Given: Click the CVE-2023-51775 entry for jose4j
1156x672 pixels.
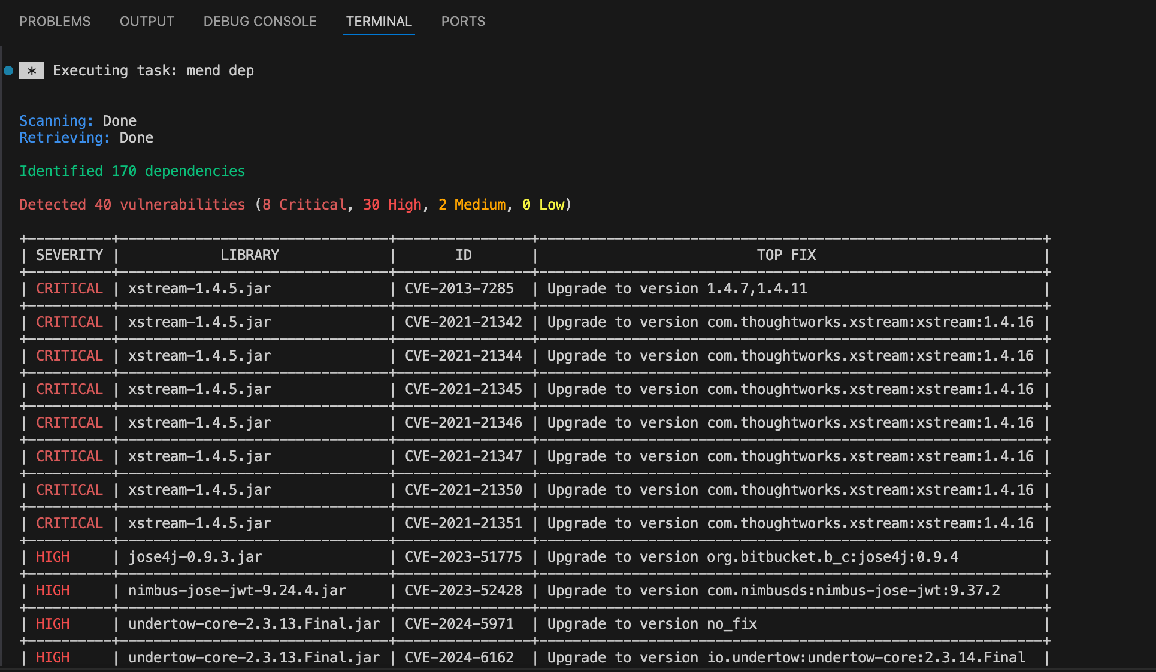Looking at the screenshot, I should [462, 556].
